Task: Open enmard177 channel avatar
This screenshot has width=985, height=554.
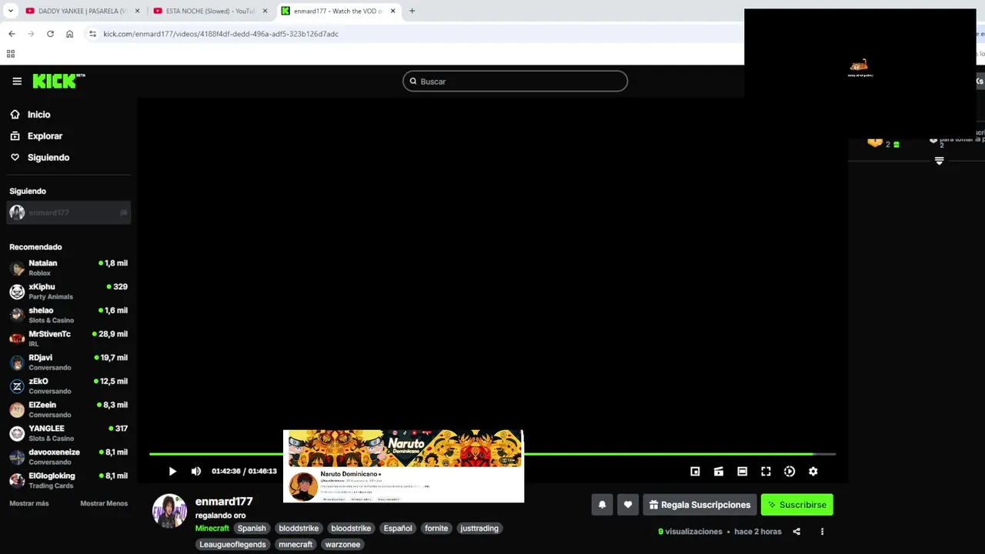Action: (169, 511)
